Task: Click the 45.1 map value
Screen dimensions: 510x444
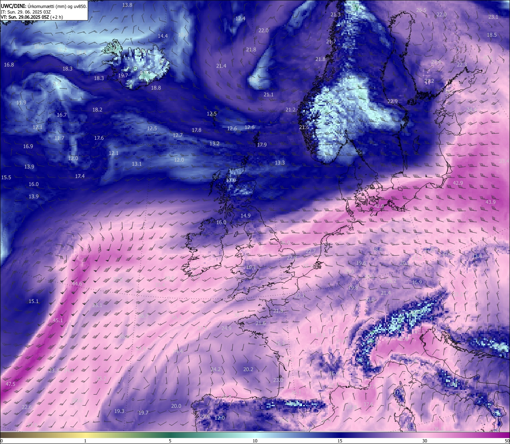Action: (58, 321)
